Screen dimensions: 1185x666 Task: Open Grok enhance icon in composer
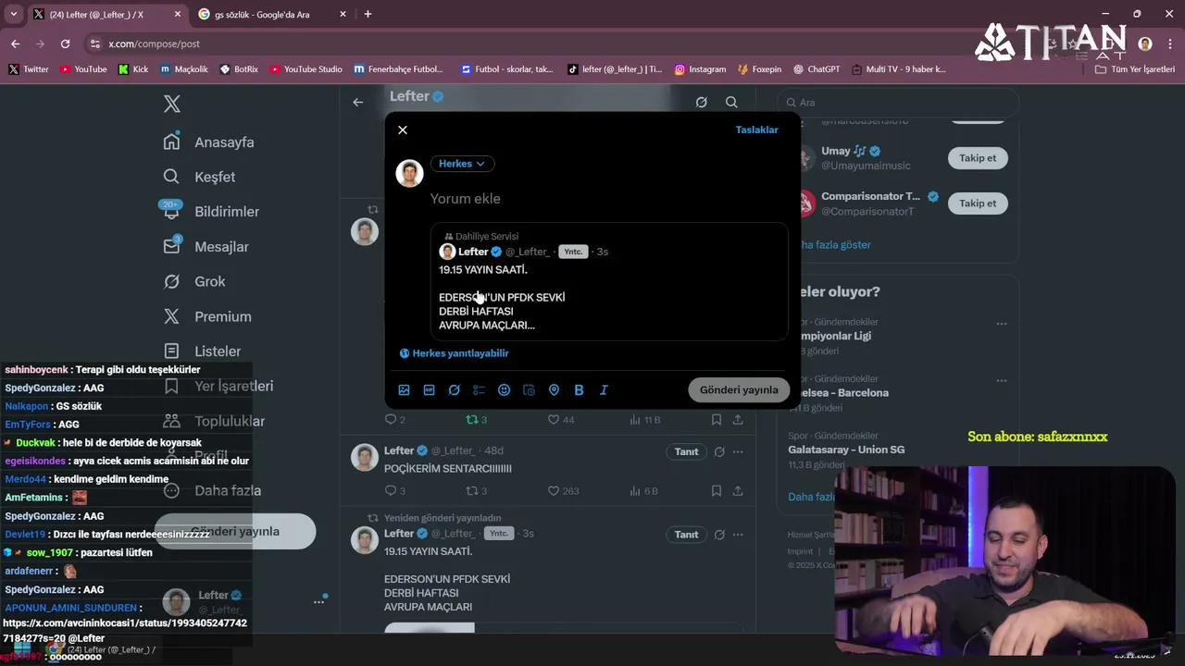(x=454, y=390)
